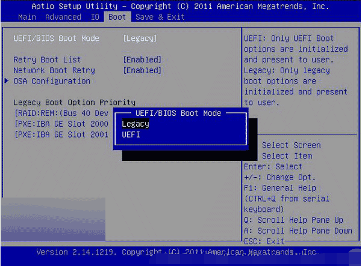This screenshot has width=362, height=266.
Task: Select the RAID:REM boot priority entry
Action: [x=61, y=113]
